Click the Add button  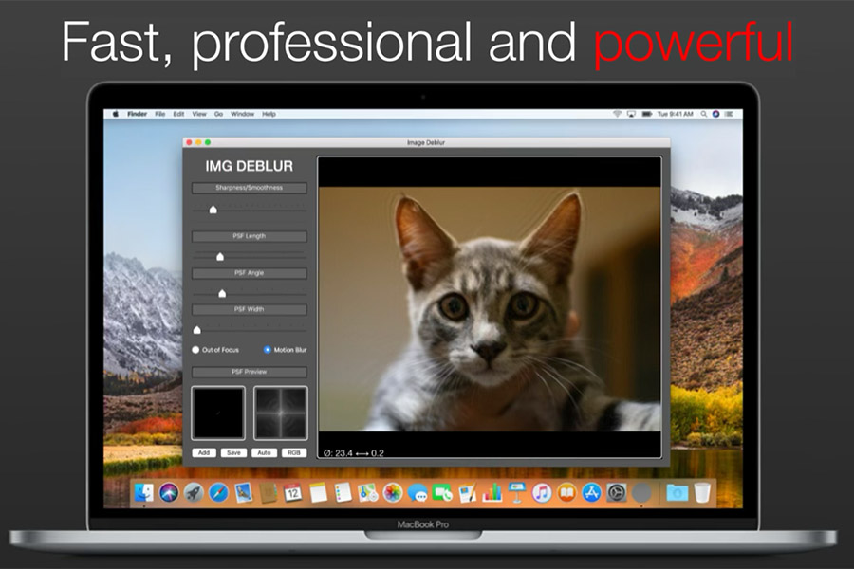(204, 452)
